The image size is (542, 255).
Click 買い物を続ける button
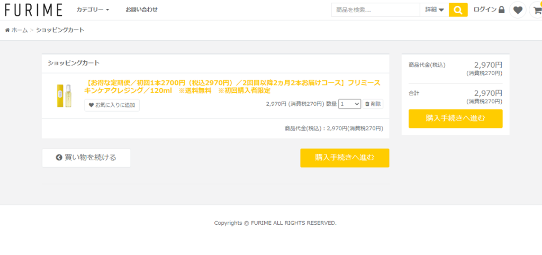pos(86,158)
